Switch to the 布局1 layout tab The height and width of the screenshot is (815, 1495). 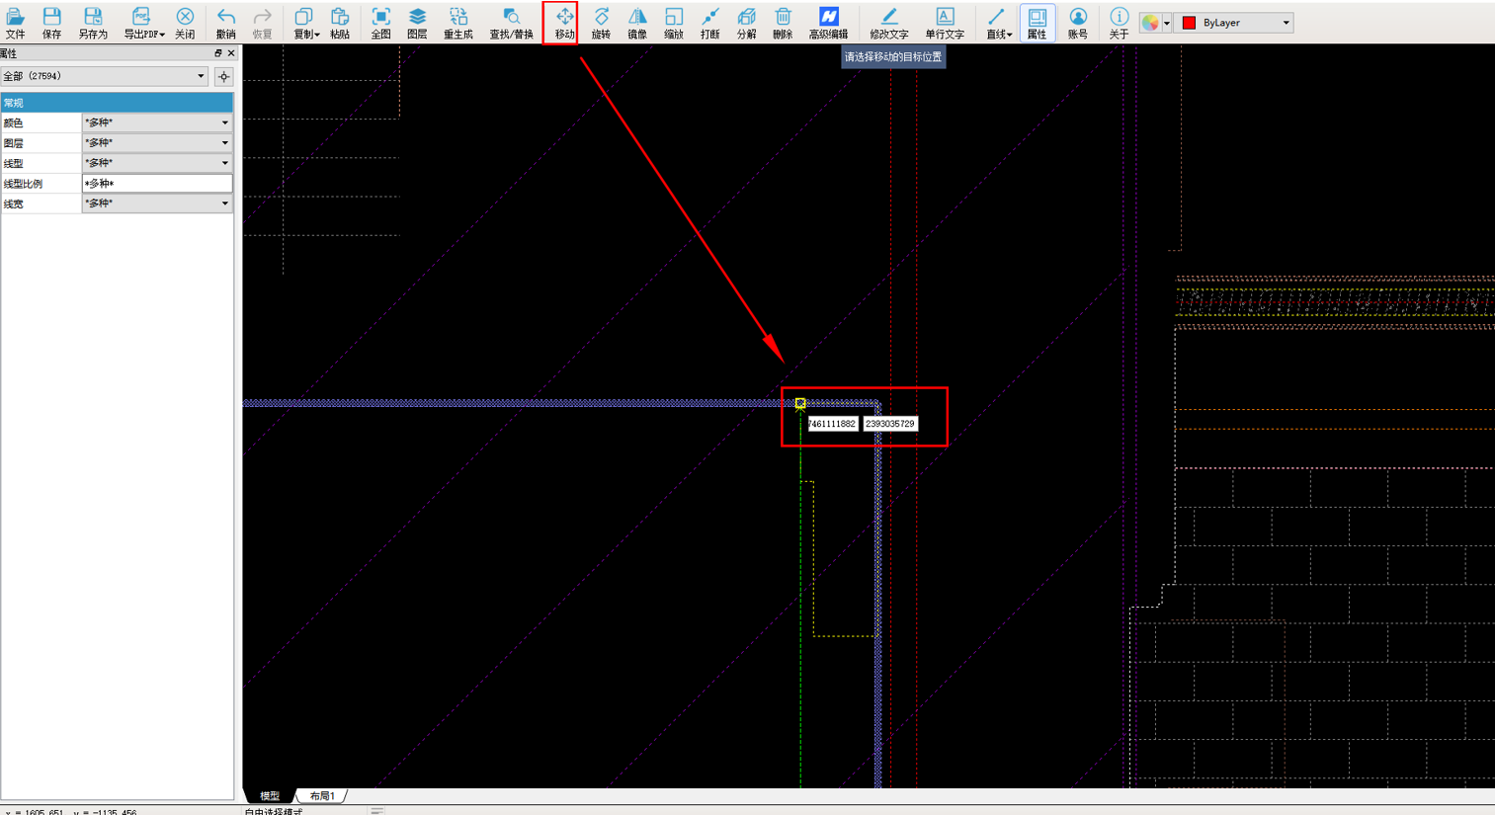pyautogui.click(x=322, y=795)
